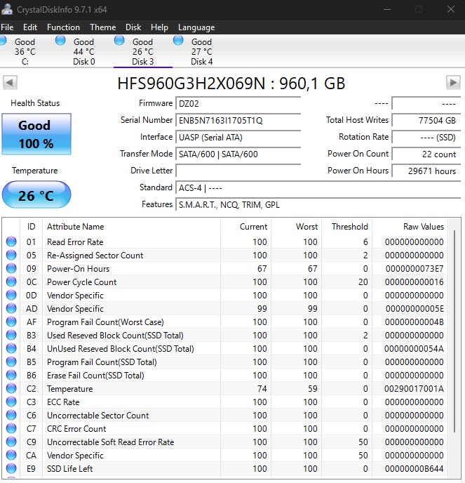Click the 26 °C temperature button
Image resolution: width=465 pixels, height=483 pixels.
[x=36, y=195]
